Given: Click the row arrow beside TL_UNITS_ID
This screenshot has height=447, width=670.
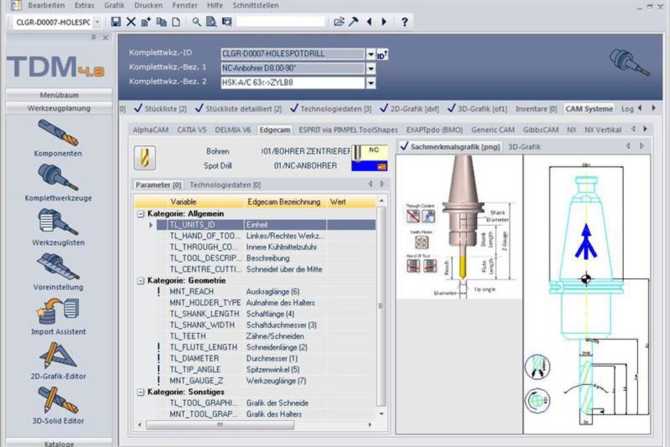Looking at the screenshot, I should 150,225.
